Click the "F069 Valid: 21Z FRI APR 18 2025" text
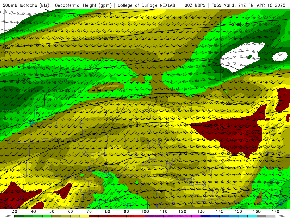The width and height of the screenshot is (290, 218). pos(248,5)
